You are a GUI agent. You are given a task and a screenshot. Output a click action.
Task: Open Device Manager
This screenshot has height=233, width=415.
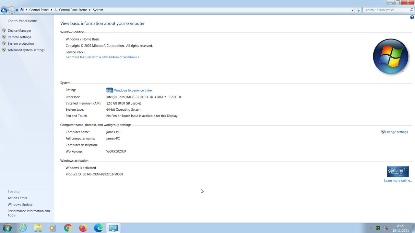pos(19,31)
